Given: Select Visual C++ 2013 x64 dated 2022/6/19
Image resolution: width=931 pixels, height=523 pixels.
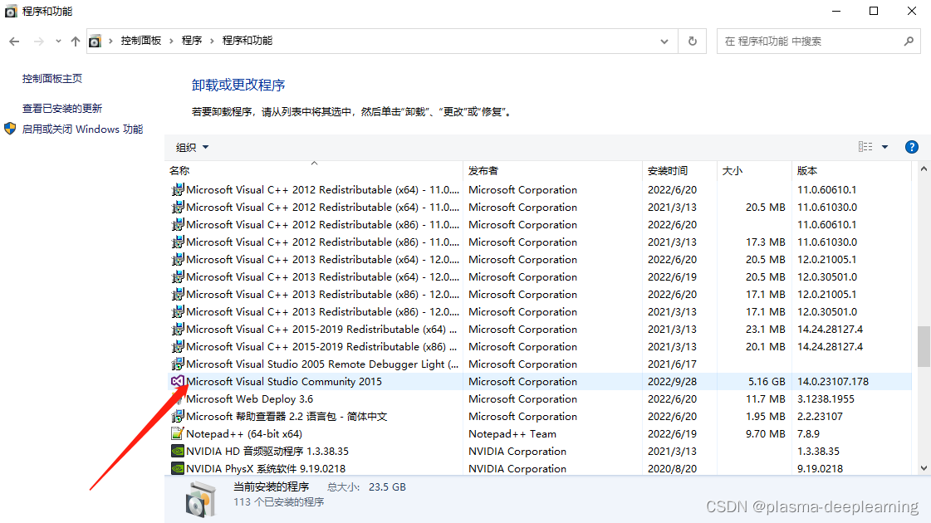Looking at the screenshot, I should pos(538,276).
